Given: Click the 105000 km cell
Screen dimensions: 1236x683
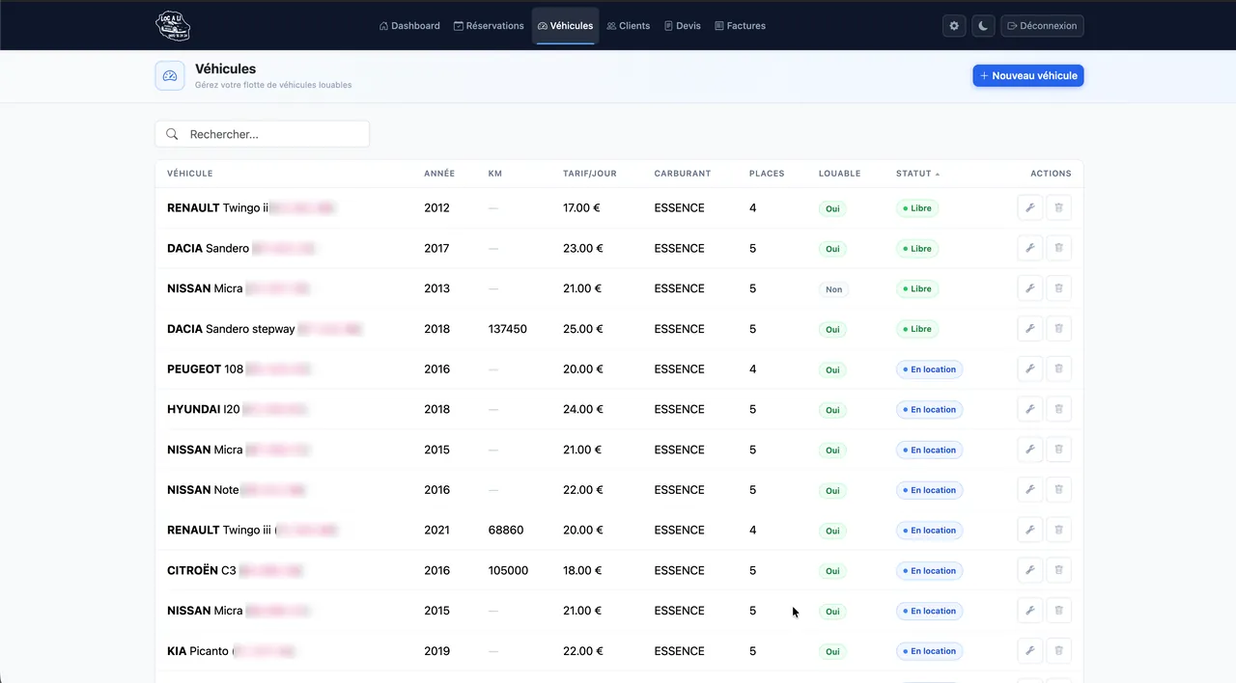Looking at the screenshot, I should coord(509,570).
